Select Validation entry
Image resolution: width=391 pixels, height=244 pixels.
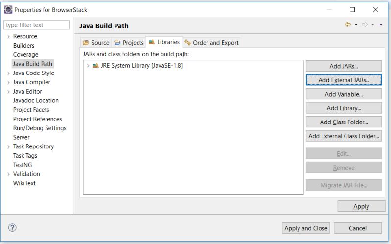click(26, 174)
